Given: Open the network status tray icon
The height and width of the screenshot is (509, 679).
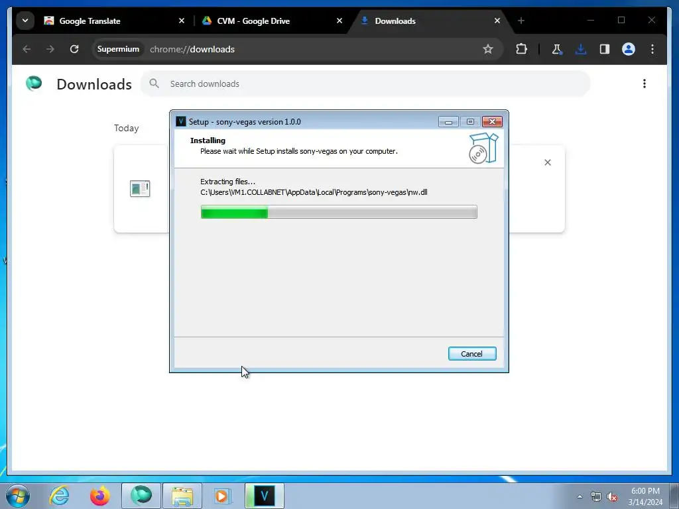Looking at the screenshot, I should (596, 497).
